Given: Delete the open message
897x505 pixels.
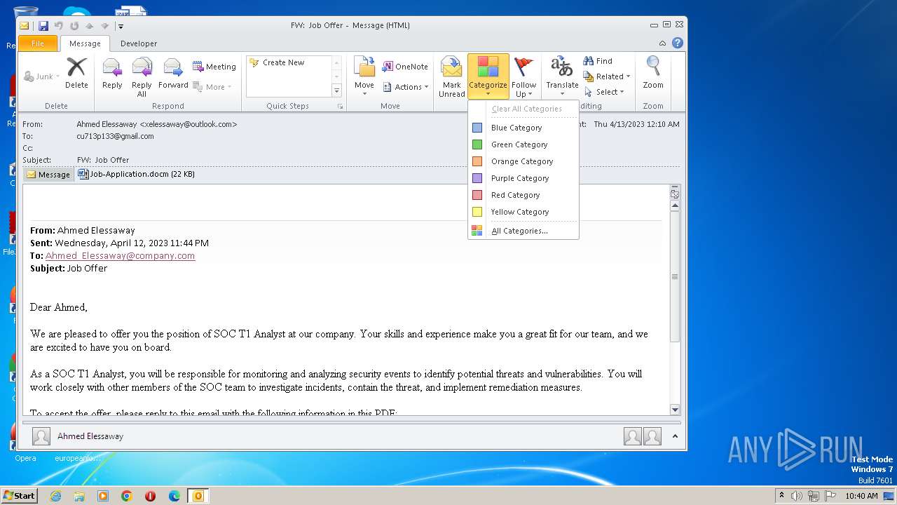Looking at the screenshot, I should (x=76, y=74).
